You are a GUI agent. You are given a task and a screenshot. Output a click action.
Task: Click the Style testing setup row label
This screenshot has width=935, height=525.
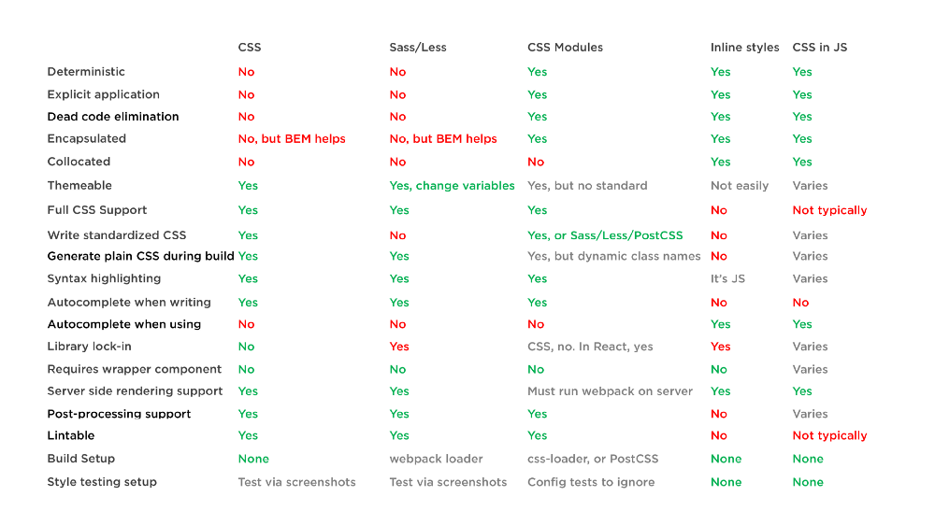pos(102,482)
